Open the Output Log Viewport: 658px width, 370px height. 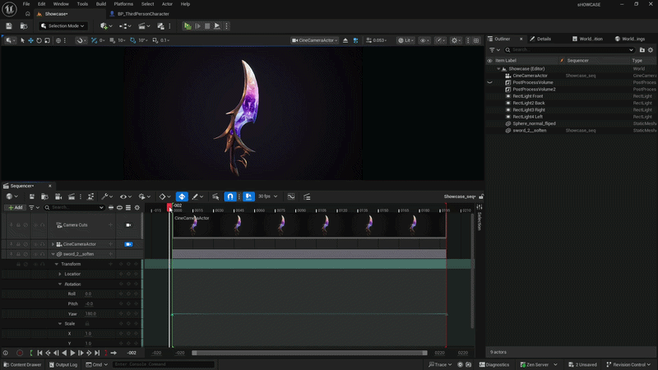(x=63, y=365)
